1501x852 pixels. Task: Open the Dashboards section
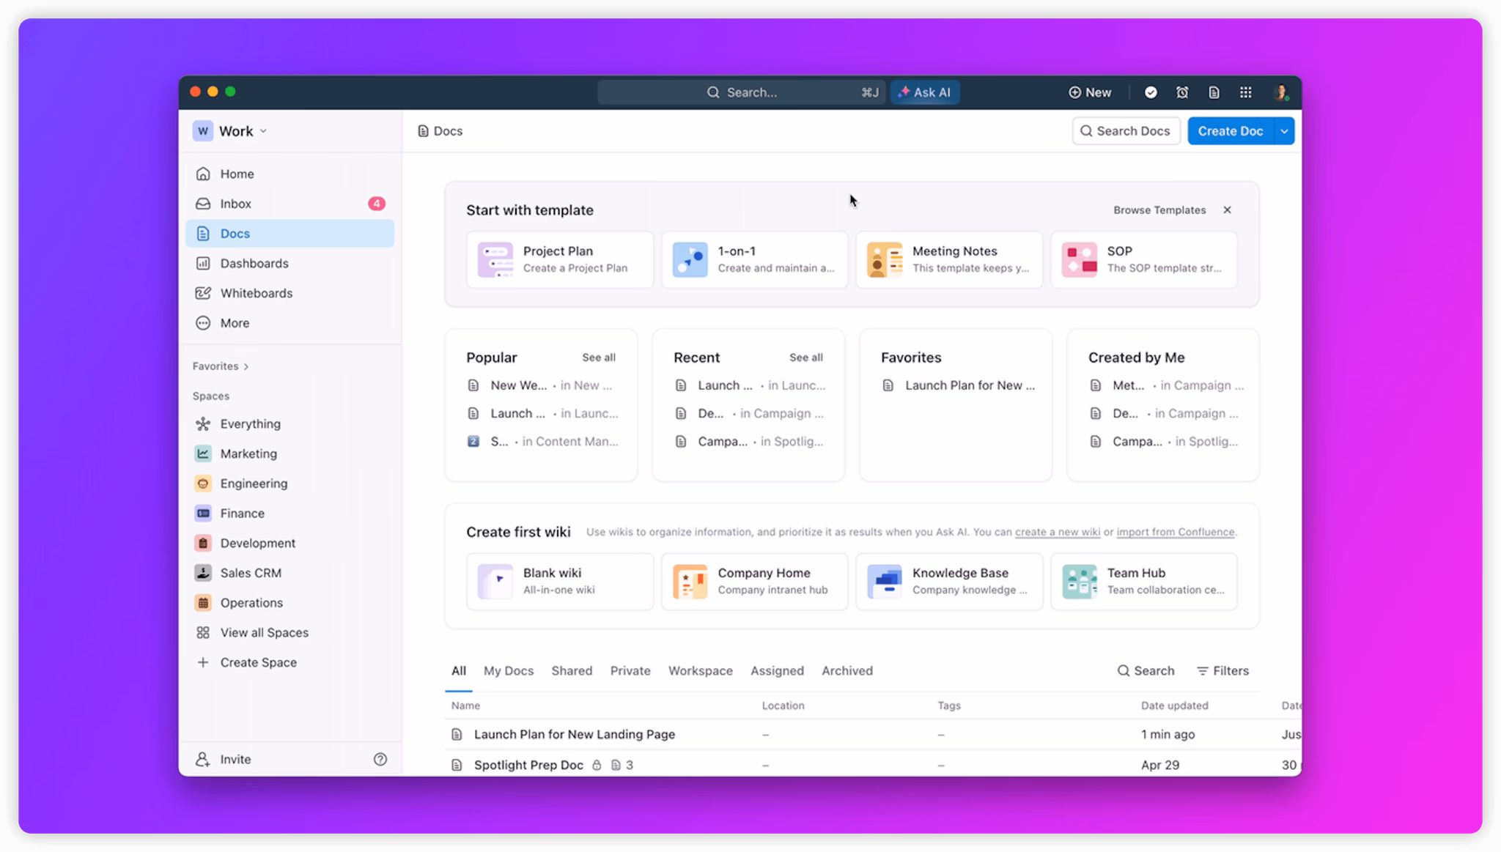[289, 263]
